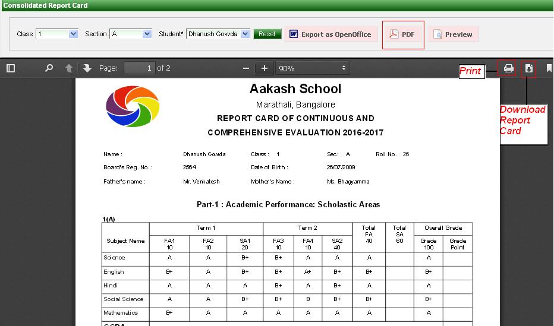Expand the Section dropdown
This screenshot has width=554, height=326.
tap(131, 34)
